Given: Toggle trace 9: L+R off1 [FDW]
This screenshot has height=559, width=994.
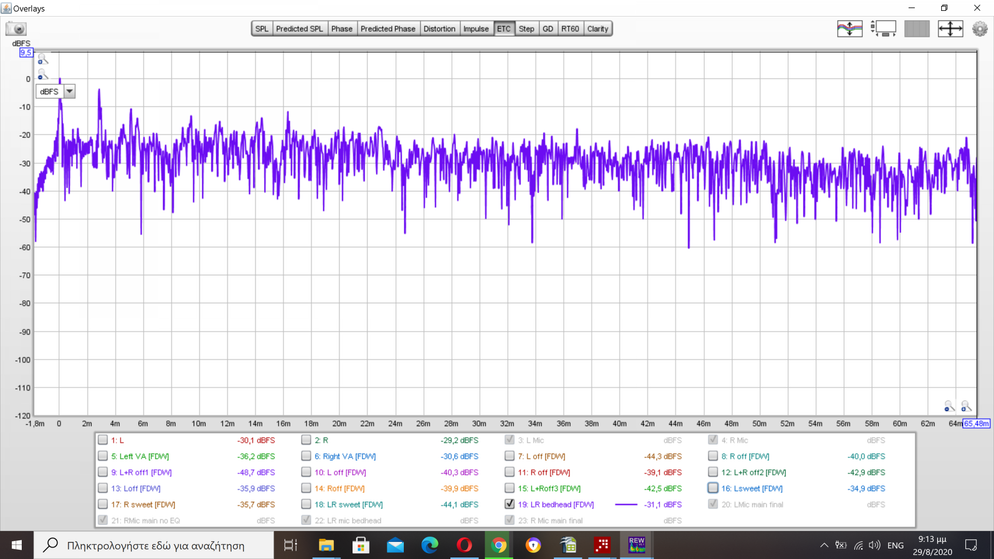Looking at the screenshot, I should pos(103,472).
